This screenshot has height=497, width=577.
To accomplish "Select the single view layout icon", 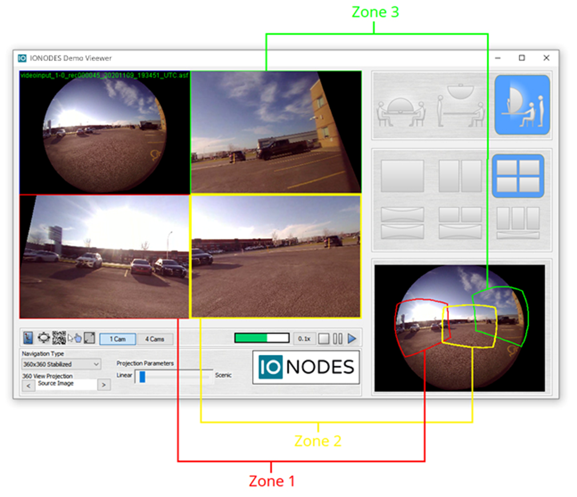I will (x=404, y=176).
